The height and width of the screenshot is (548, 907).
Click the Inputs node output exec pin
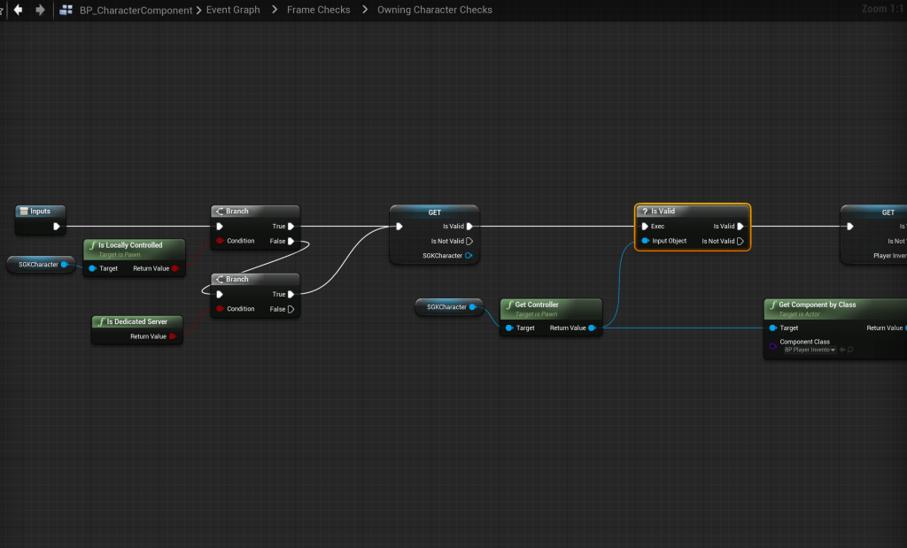point(57,226)
